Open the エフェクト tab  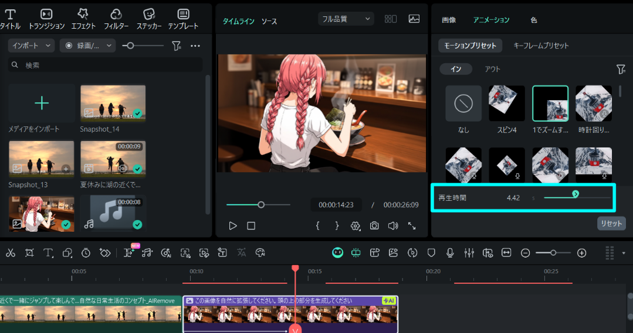pos(83,19)
